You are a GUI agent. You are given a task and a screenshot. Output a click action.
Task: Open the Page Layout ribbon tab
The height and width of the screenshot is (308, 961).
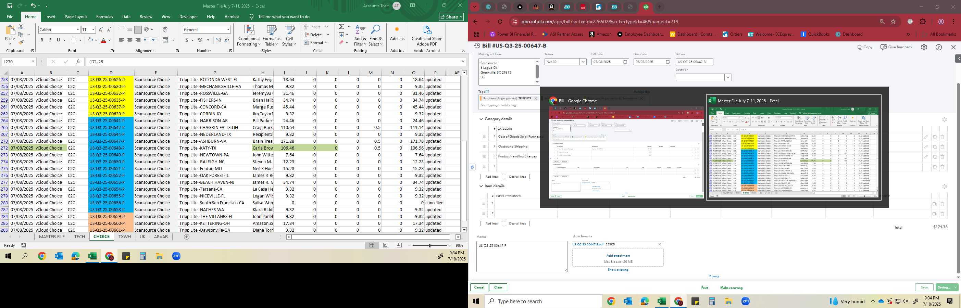point(76,17)
